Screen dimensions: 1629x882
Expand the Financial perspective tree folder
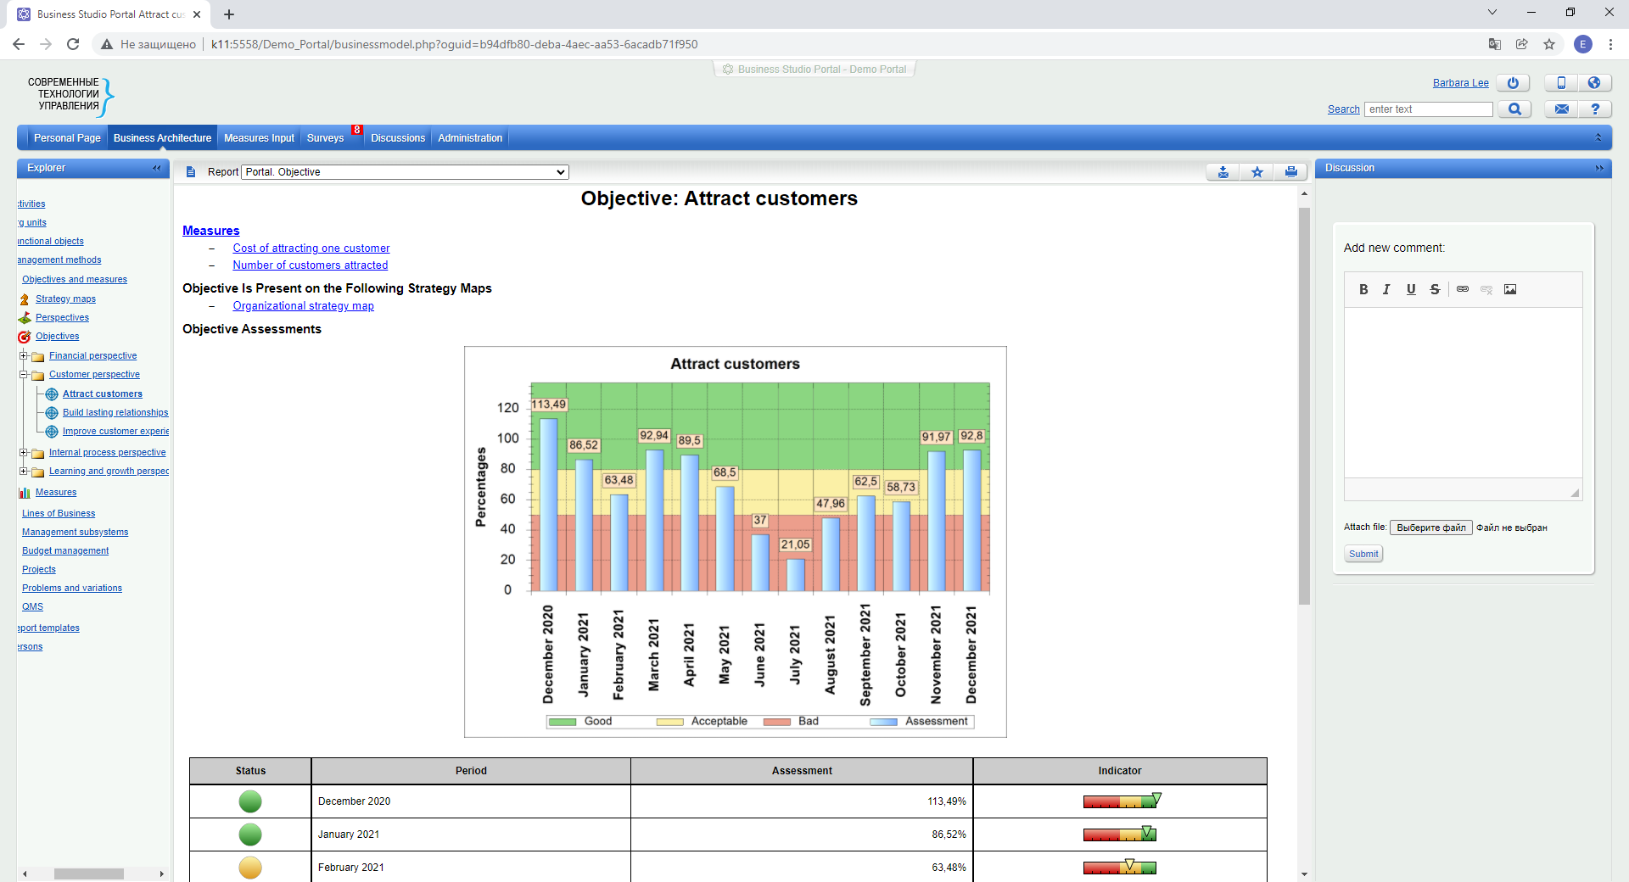(24, 356)
